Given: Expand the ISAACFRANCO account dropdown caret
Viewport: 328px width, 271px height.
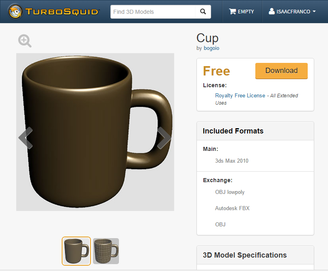Looking at the screenshot, I should (x=314, y=11).
